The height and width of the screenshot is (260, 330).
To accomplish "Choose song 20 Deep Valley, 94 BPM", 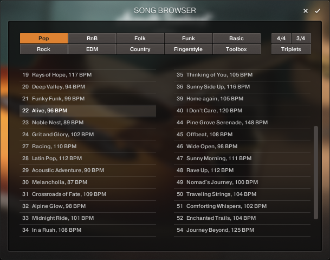I will point(88,87).
